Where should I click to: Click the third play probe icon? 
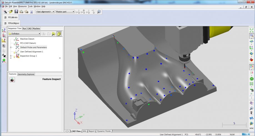(88, 12)
